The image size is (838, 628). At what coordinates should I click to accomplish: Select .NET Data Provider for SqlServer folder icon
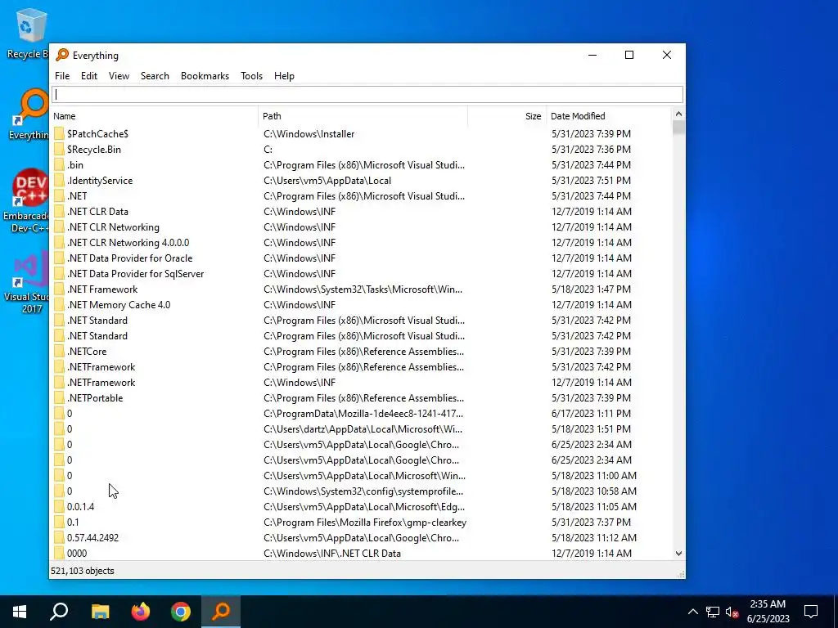click(x=59, y=273)
